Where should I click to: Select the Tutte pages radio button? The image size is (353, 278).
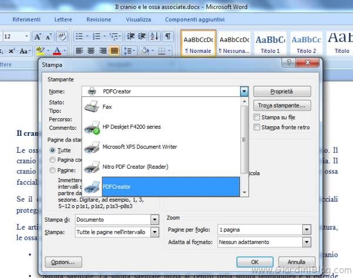point(53,150)
